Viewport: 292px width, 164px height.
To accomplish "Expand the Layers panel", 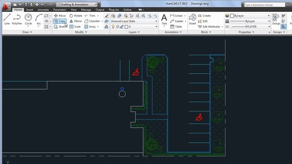I will pos(134,32).
